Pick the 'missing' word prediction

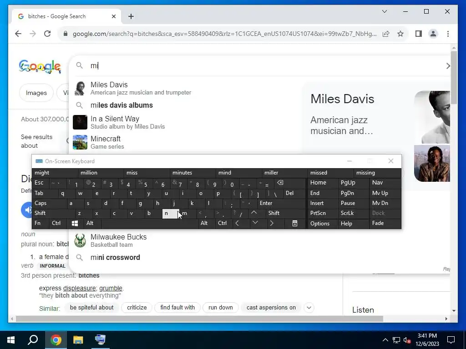377,173
